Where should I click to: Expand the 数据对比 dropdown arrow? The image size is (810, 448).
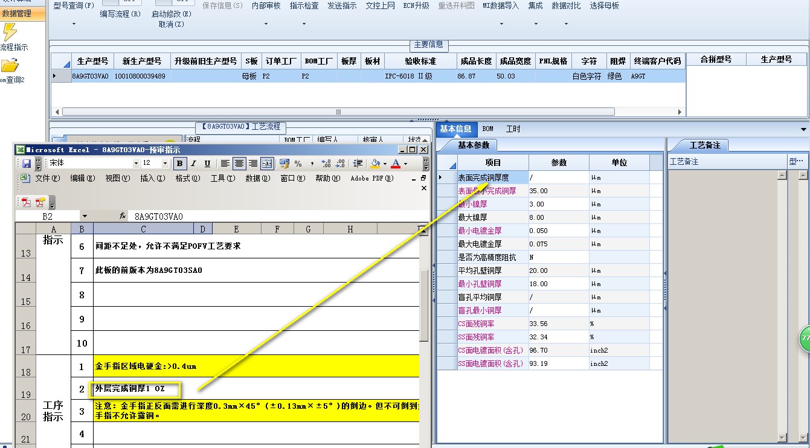[x=566, y=24]
